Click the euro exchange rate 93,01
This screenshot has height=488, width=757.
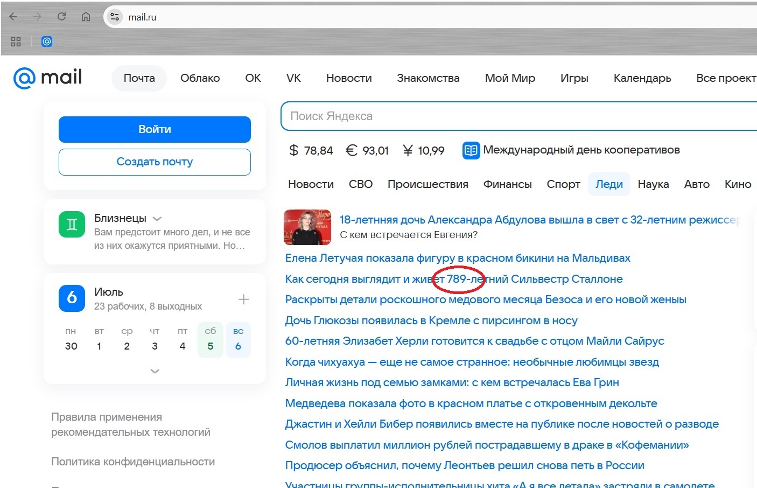coord(367,150)
